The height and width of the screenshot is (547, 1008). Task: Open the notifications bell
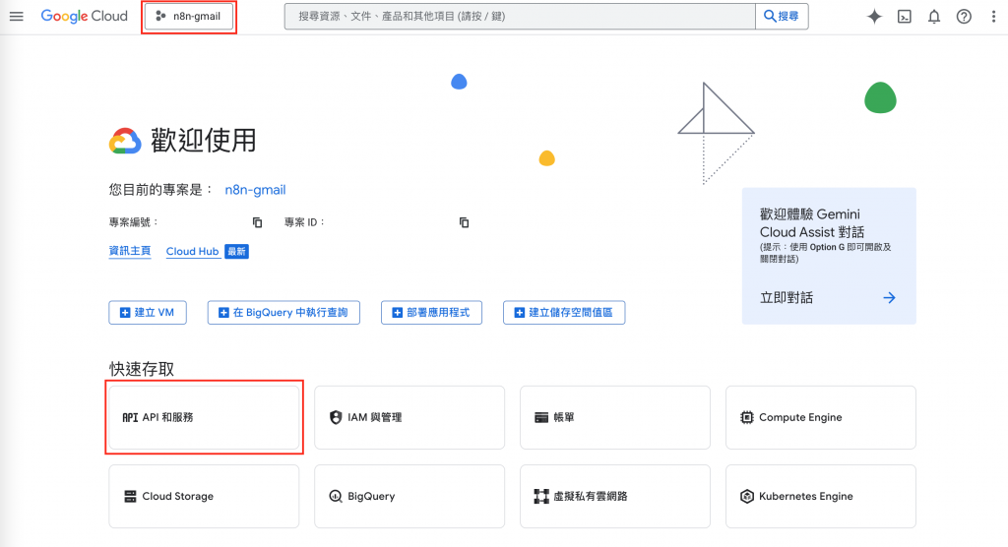934,17
